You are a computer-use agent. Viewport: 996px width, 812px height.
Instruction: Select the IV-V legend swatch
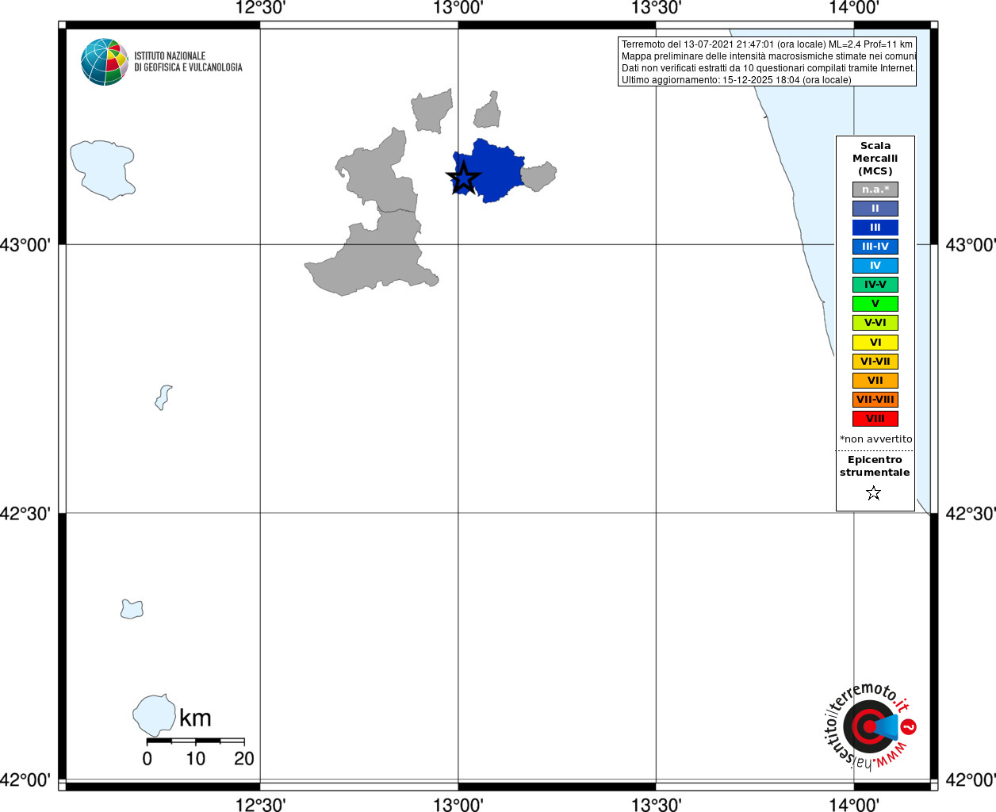coord(875,285)
